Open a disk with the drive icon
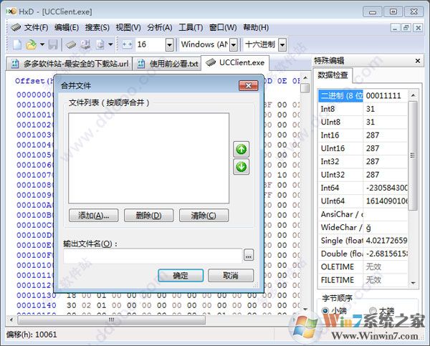Image resolution: width=430 pixels, height=346 pixels. coord(85,44)
